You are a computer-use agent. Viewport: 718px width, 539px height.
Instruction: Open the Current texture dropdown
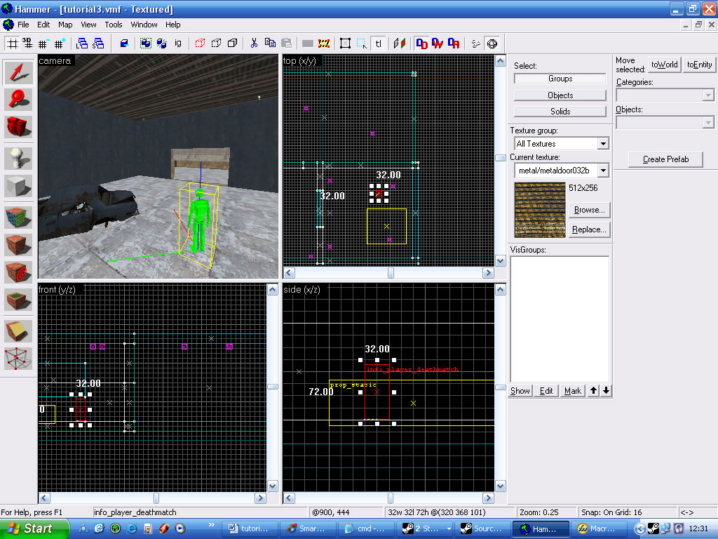pos(603,171)
